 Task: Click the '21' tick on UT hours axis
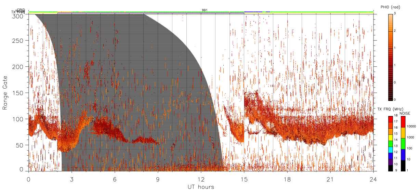330,180
